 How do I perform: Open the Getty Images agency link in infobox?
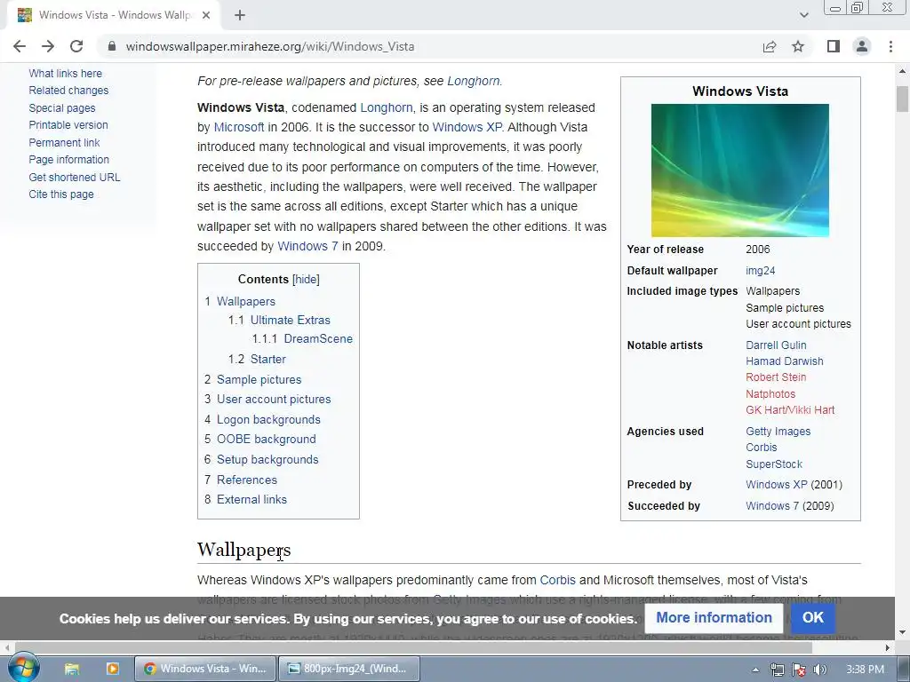pos(778,431)
